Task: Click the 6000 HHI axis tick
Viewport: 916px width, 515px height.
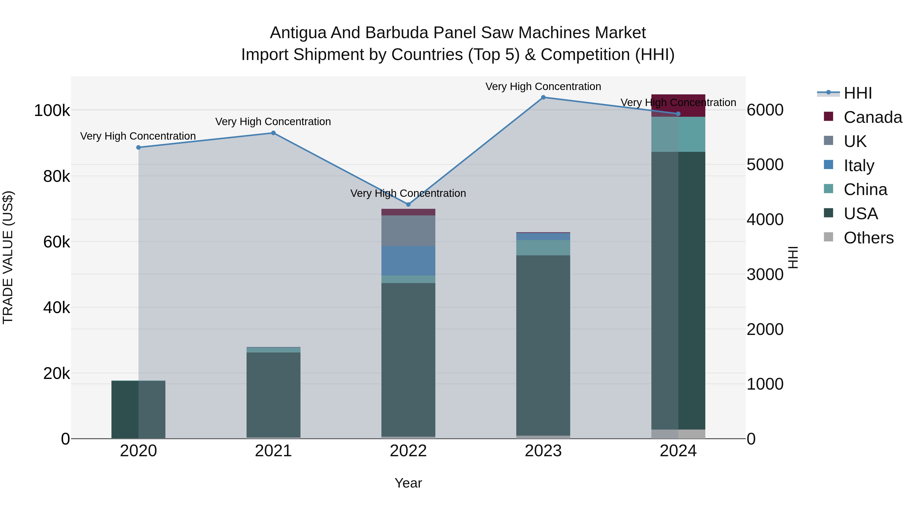Action: click(x=765, y=110)
